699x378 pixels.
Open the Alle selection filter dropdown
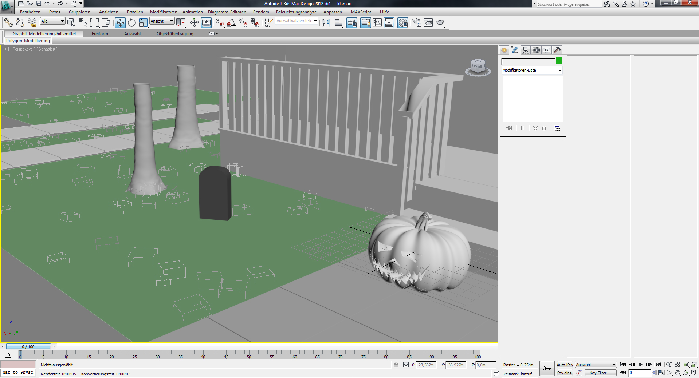(x=52, y=21)
